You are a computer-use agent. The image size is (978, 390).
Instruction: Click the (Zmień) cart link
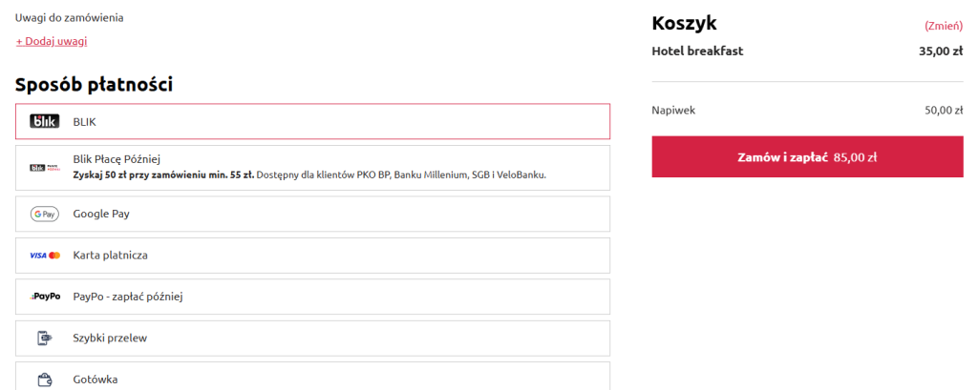[943, 25]
